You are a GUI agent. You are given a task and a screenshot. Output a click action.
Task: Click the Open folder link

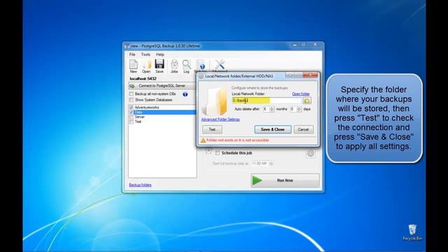coord(300,94)
